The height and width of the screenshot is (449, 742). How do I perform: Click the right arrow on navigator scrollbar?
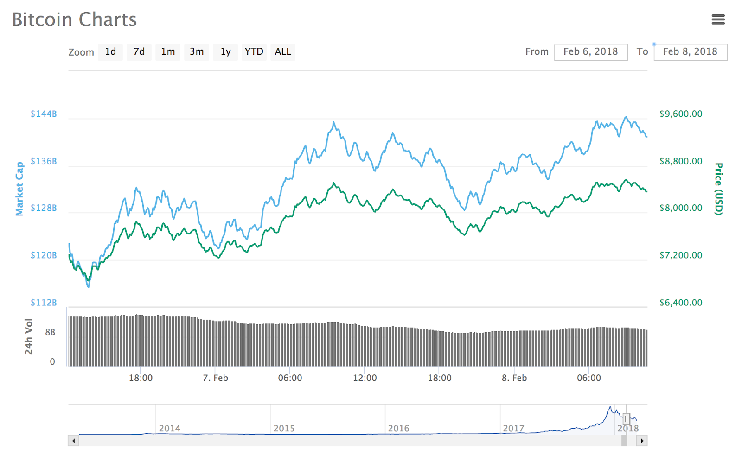641,441
